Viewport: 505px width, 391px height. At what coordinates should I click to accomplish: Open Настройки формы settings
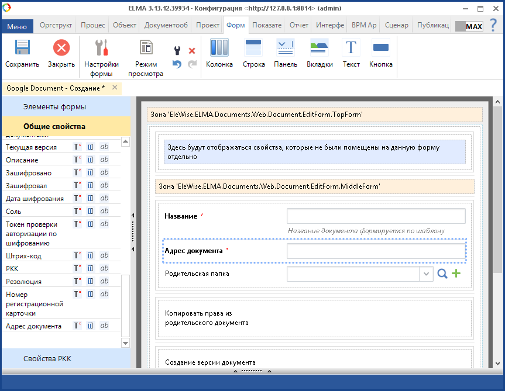pyautogui.click(x=101, y=49)
